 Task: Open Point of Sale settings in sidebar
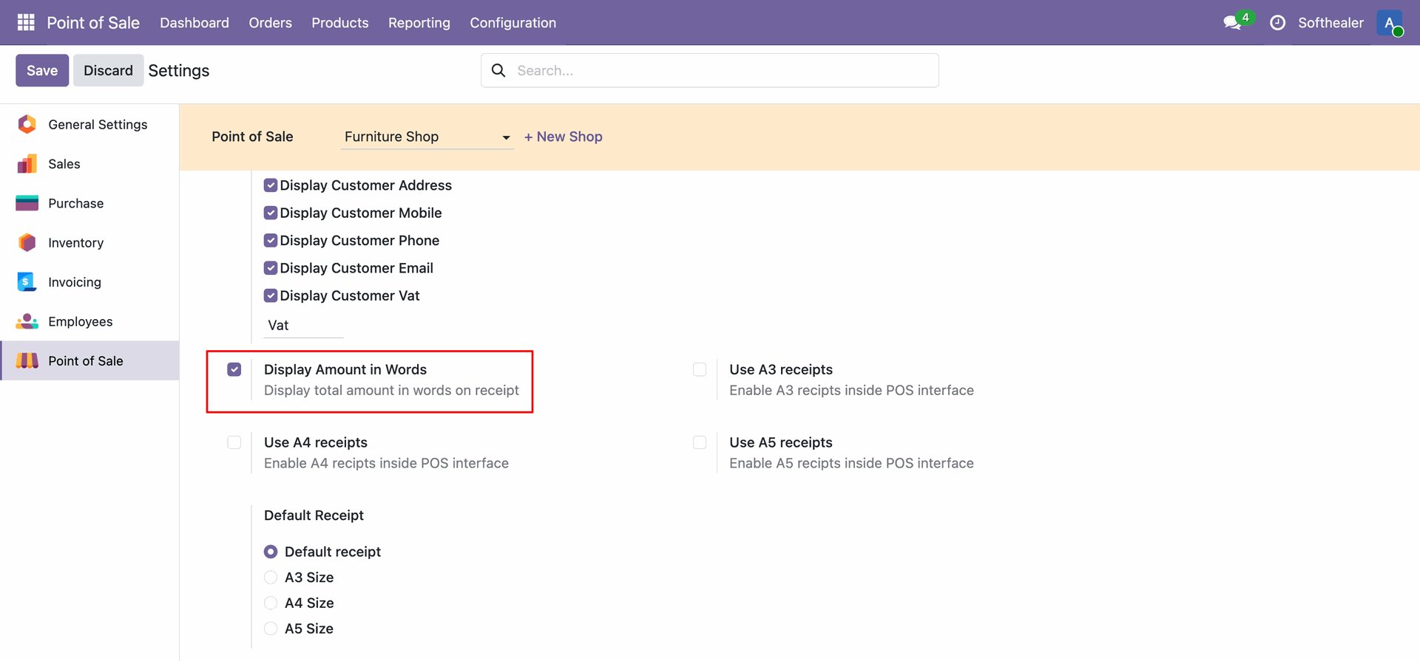[x=90, y=360]
